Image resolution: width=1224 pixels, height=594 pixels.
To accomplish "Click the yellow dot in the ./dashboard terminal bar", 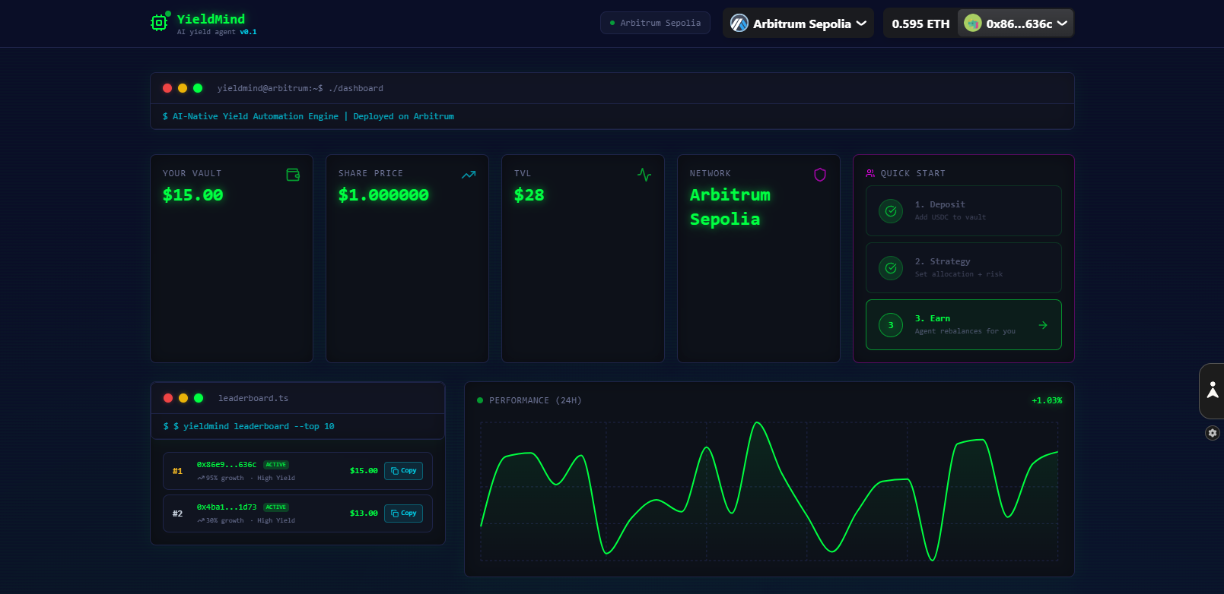I will click(183, 88).
